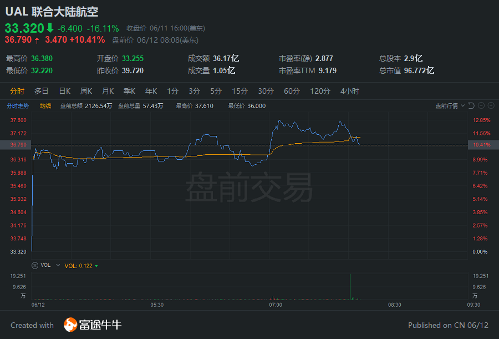Click 市盈率(静) value 2.877

tap(324, 58)
